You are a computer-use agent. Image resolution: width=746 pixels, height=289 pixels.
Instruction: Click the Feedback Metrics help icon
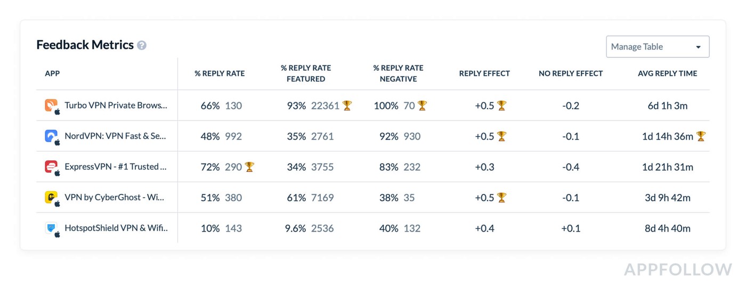(142, 46)
